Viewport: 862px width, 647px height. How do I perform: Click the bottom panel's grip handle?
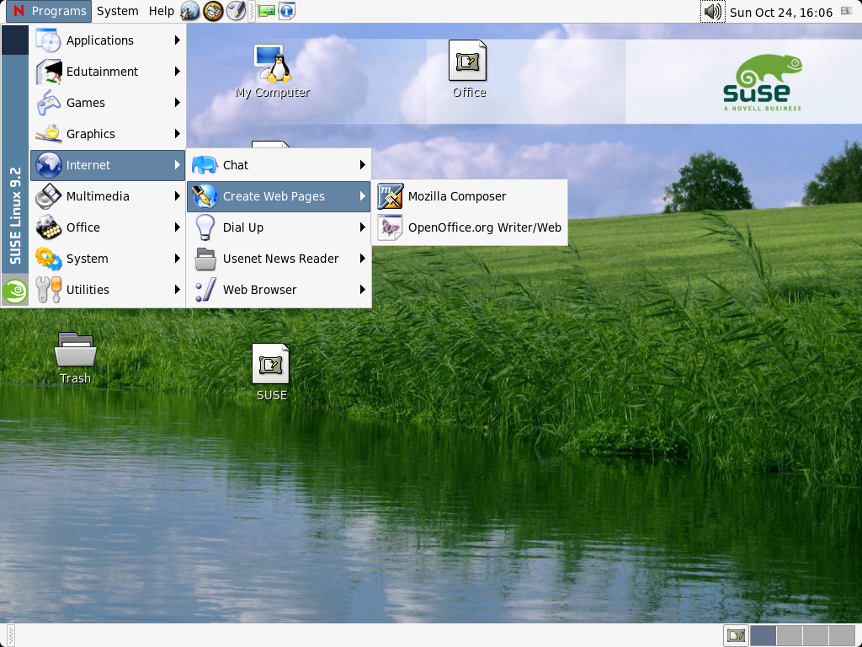10,635
